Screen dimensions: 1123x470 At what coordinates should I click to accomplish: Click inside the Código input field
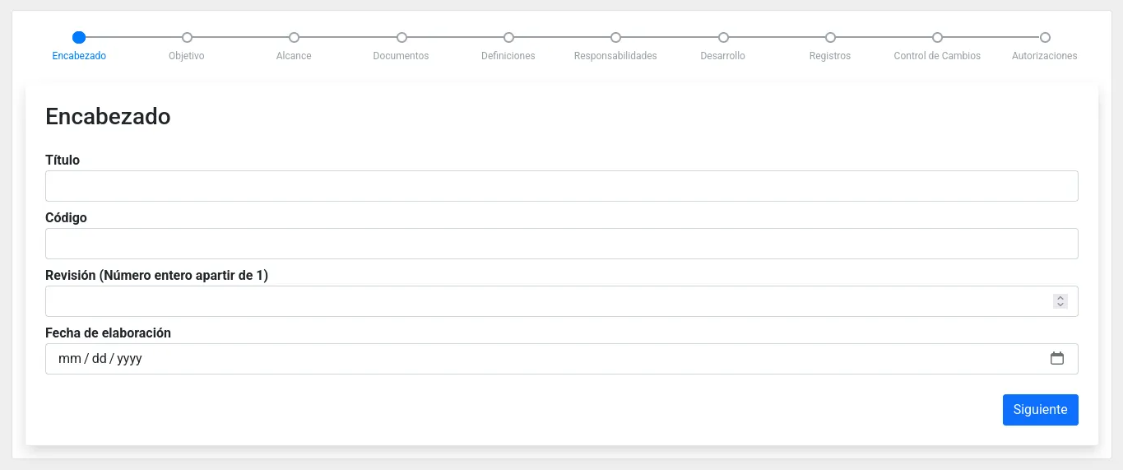coord(561,244)
